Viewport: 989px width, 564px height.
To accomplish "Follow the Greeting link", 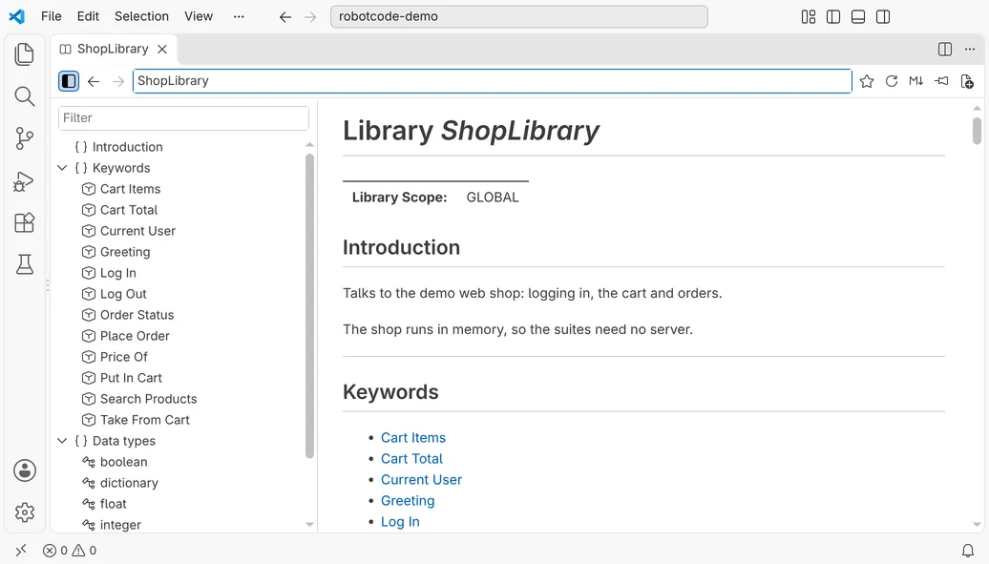I will tap(408, 501).
